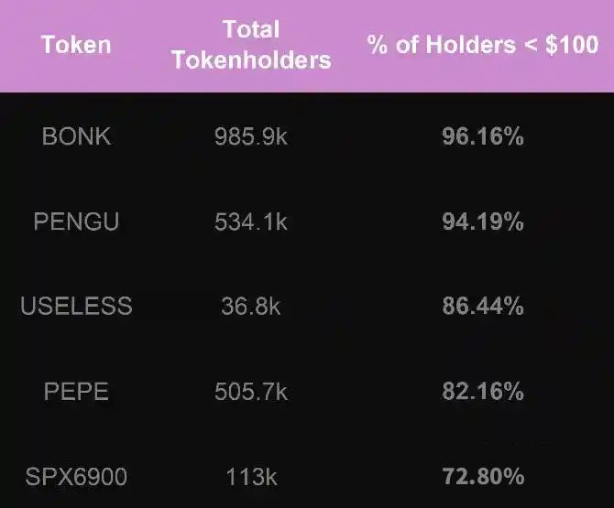Select the PEPE token name
Image resolution: width=614 pixels, height=508 pixels.
76,392
